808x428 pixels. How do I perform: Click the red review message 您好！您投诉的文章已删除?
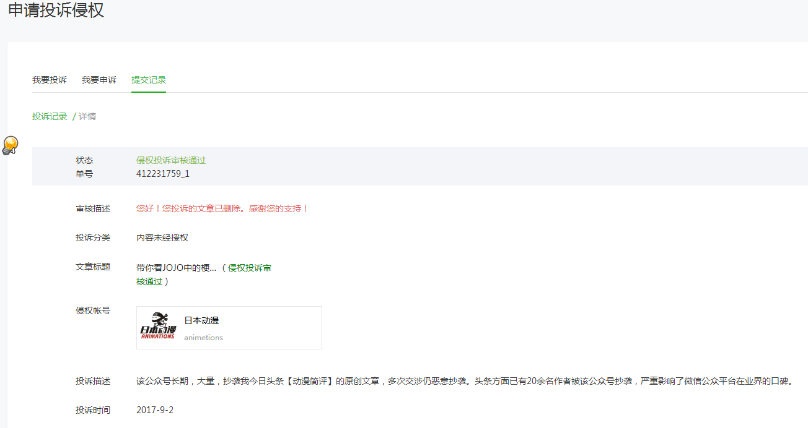point(222,208)
